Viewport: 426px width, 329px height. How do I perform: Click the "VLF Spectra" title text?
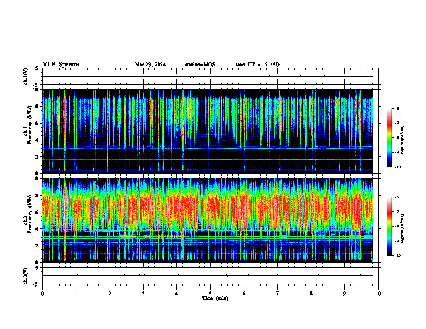[x=61, y=65]
